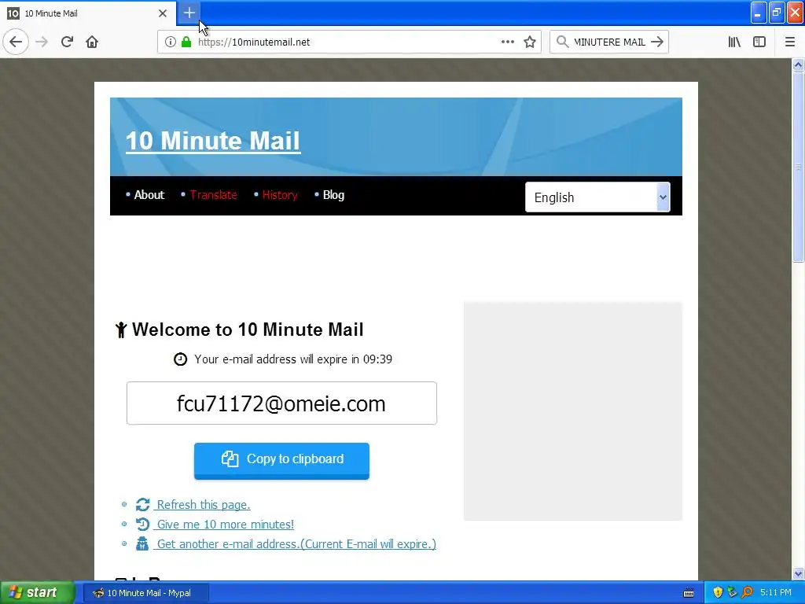Click the security shield tray icon
This screenshot has height=604, width=805.
point(718,593)
